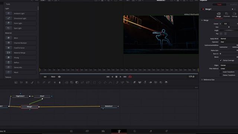
Task: Adjust the Angle dial control
Action: [x=229, y=31]
